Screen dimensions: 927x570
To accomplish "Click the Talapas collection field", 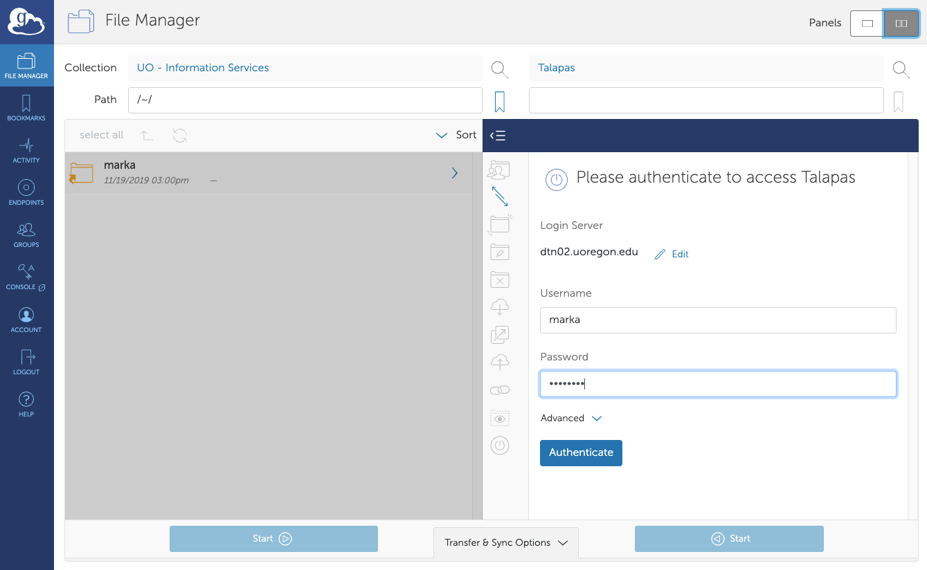I will click(x=706, y=68).
